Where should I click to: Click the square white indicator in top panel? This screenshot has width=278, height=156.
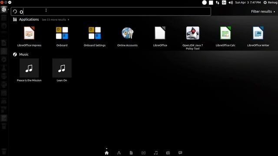pos(211,3)
